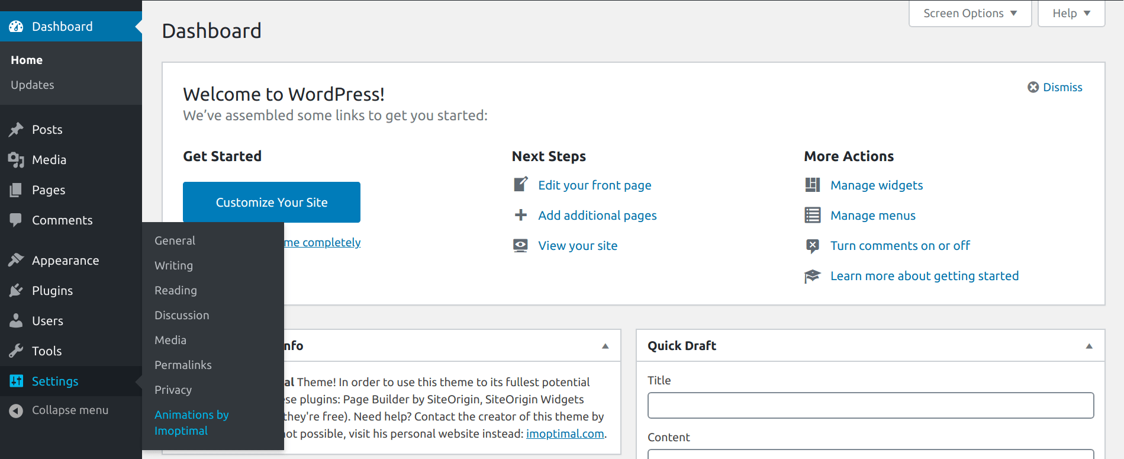1124x459 pixels.
Task: Select Animations by Imoptimal submenu item
Action: (191, 423)
